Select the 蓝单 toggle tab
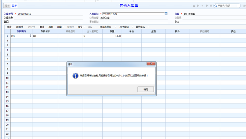 point(14,6)
